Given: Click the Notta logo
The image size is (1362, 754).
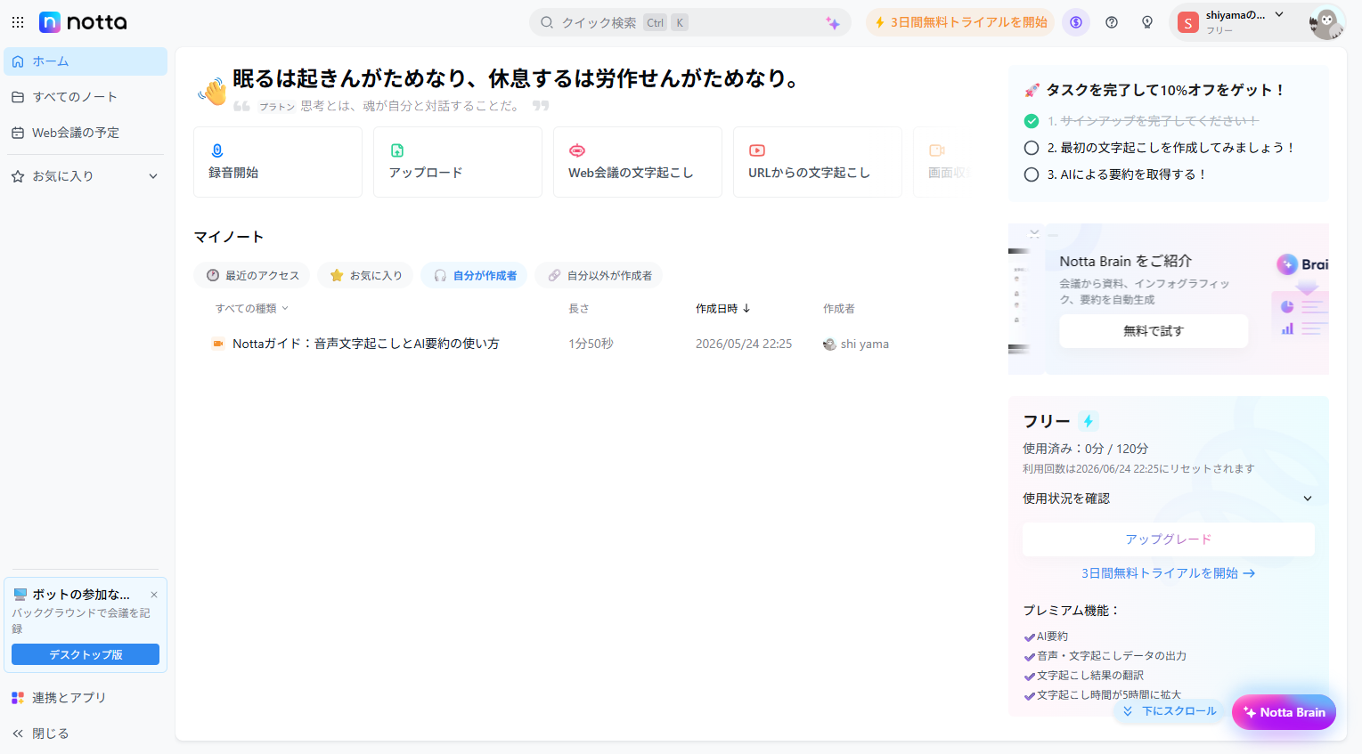Looking at the screenshot, I should [83, 22].
